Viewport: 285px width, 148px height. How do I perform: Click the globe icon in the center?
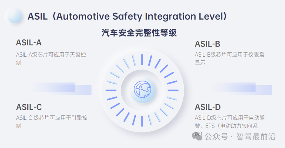coord(142,89)
